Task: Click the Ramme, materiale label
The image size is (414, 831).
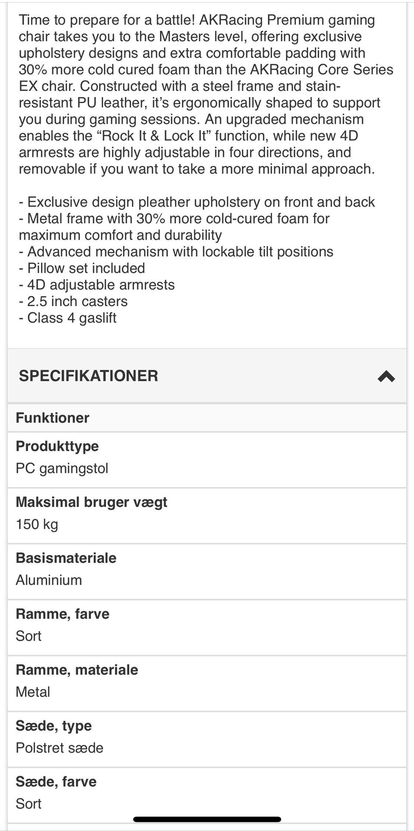Action: 77,670
